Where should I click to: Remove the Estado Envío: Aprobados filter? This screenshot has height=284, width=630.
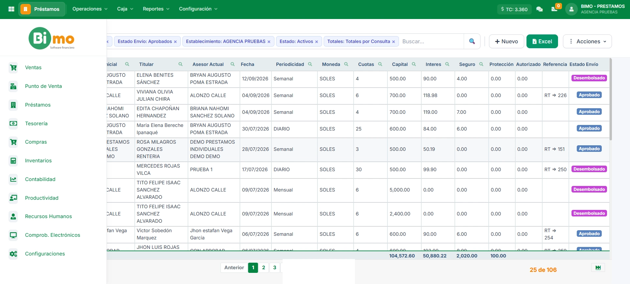click(x=175, y=42)
